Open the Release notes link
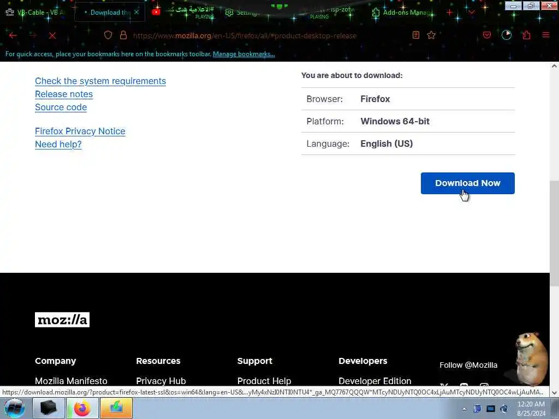The height and width of the screenshot is (419, 559). [64, 94]
